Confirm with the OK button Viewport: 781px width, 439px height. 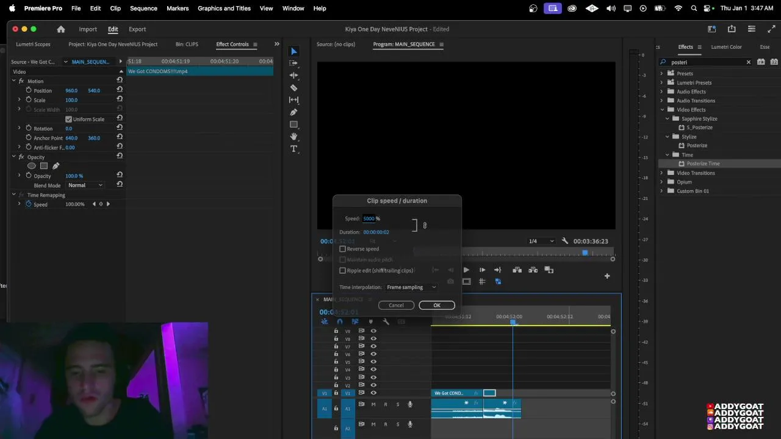pos(437,305)
